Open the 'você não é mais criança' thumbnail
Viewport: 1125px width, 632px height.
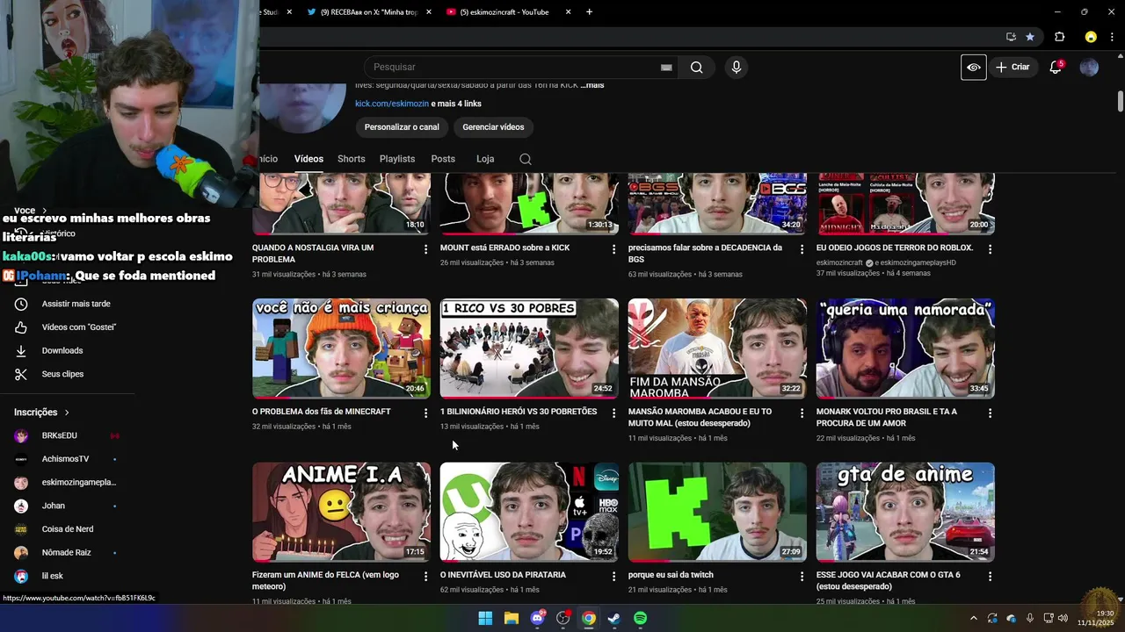pyautogui.click(x=341, y=348)
